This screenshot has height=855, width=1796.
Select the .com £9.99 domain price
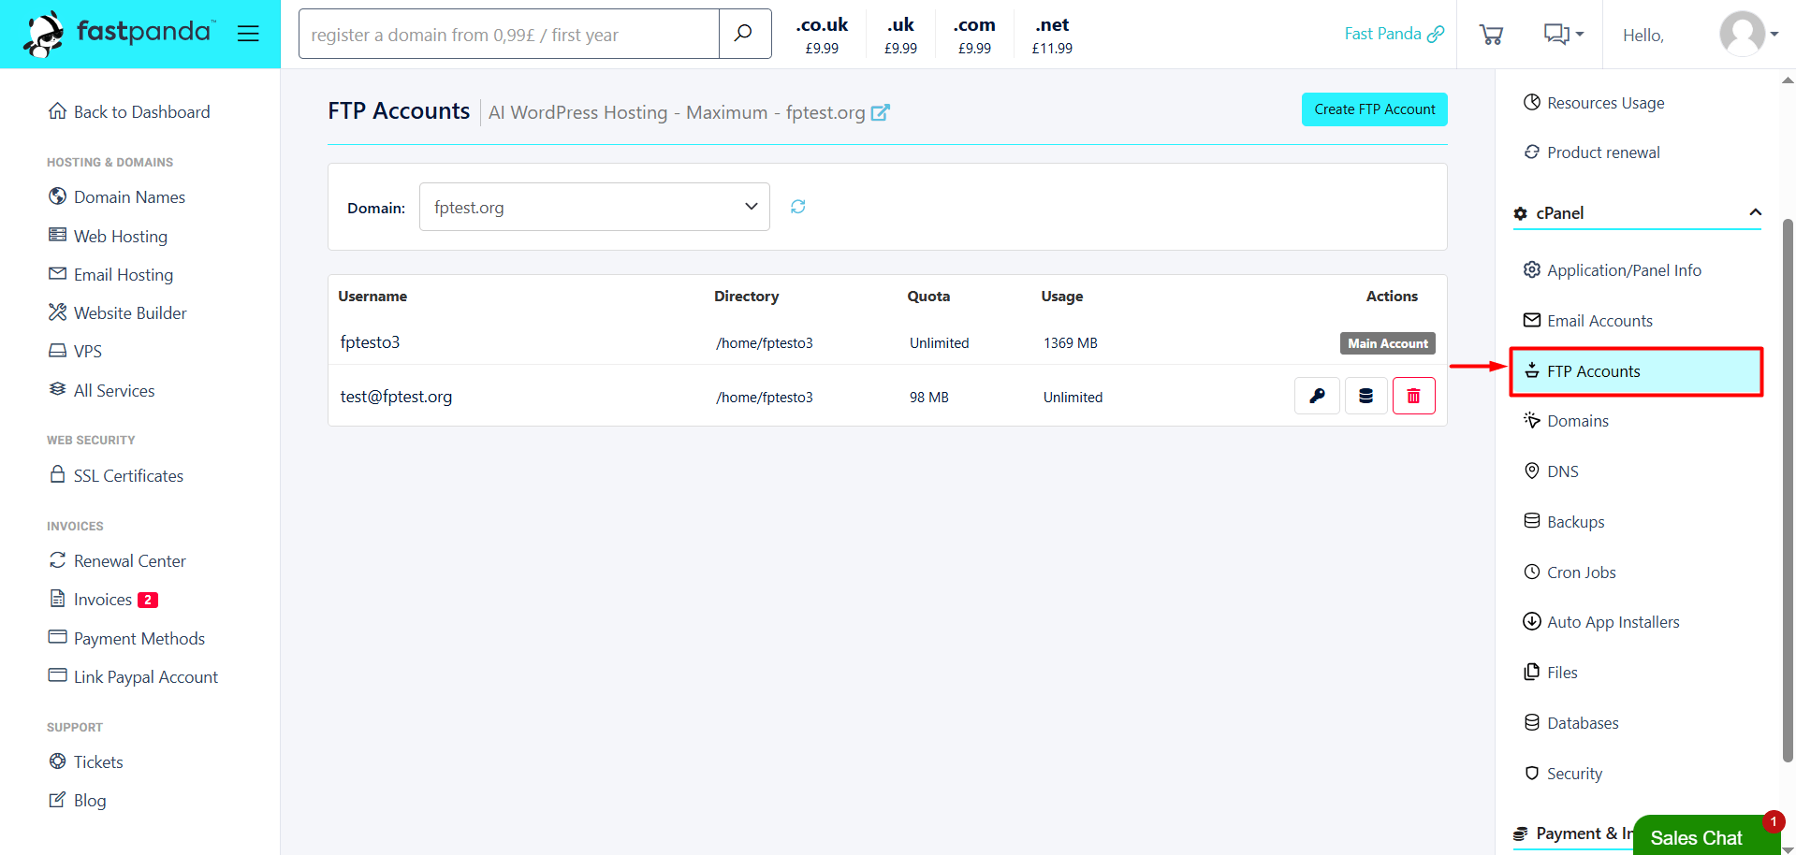(x=974, y=35)
